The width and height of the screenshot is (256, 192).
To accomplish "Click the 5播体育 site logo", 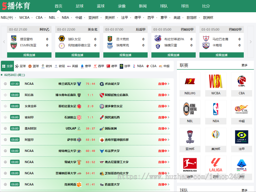I will tap(16, 6).
